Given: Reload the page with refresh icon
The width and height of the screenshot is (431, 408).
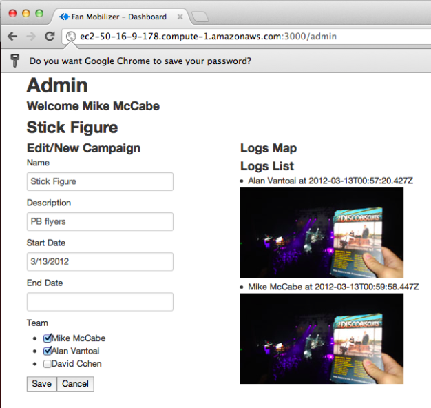Looking at the screenshot, I should coord(50,36).
